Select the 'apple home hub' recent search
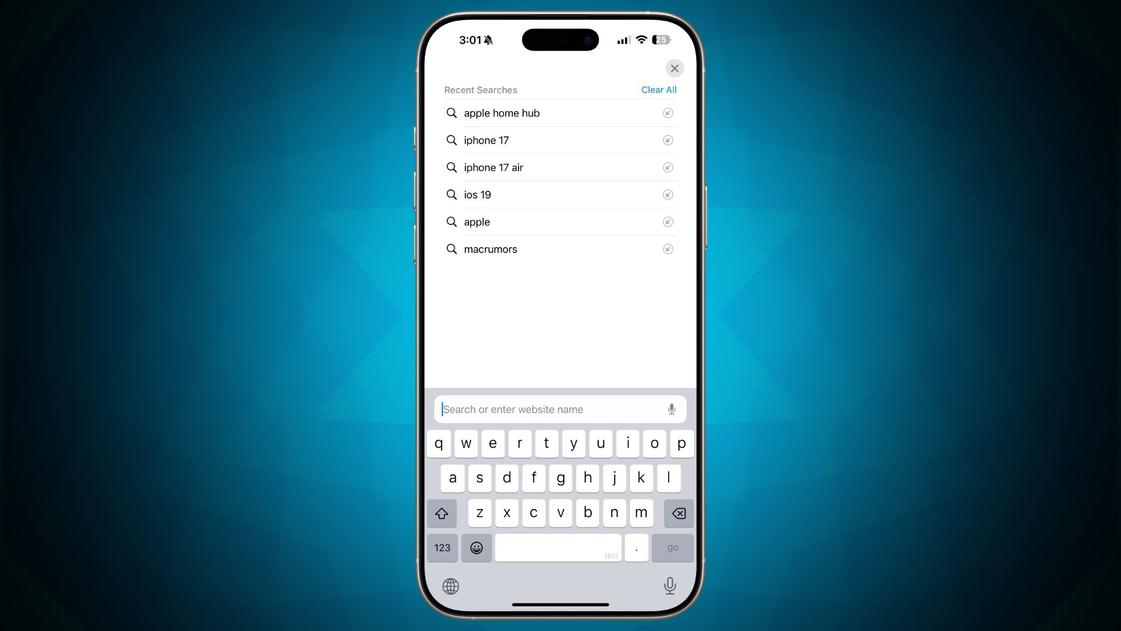 pos(560,113)
